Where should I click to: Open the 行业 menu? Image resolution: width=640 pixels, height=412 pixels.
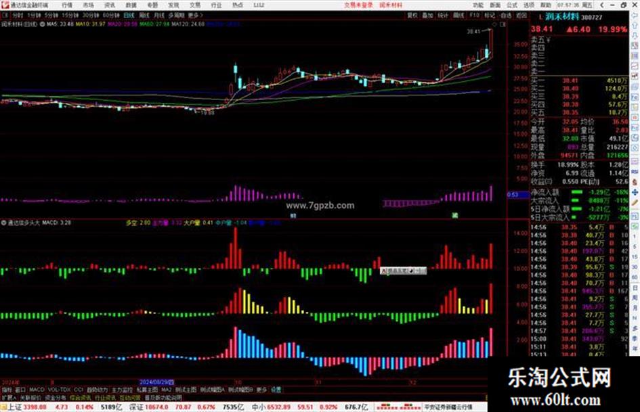(216, 5)
